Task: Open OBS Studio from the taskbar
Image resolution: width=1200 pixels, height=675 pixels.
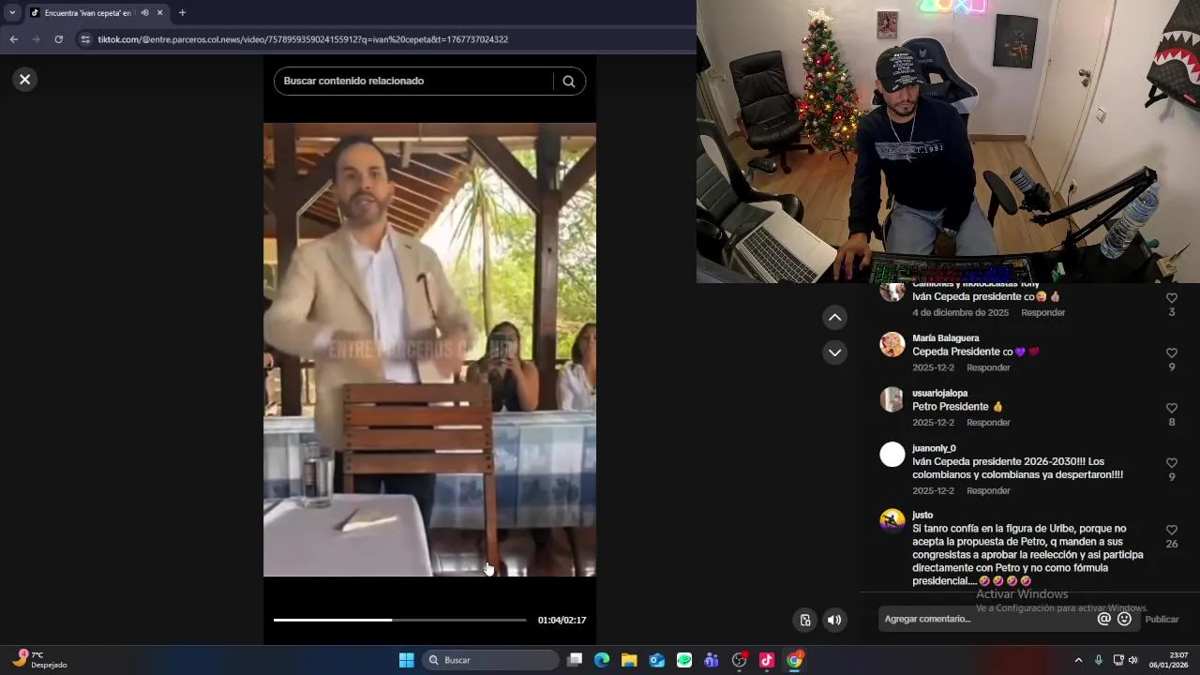Action: (740, 660)
